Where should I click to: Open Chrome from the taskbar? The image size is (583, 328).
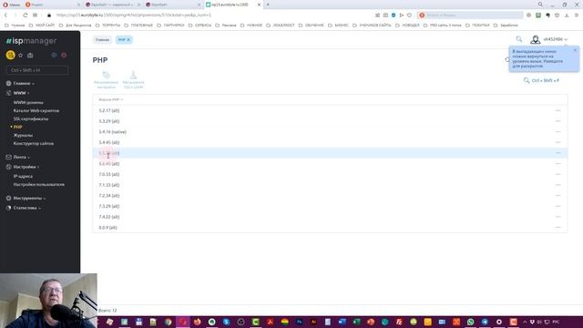click(x=168, y=322)
